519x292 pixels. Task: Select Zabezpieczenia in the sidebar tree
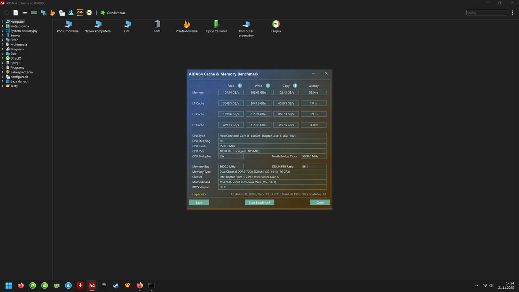click(x=21, y=72)
